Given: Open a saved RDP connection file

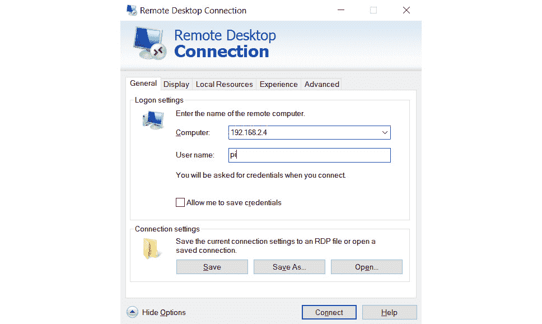Looking at the screenshot, I should click(366, 266).
